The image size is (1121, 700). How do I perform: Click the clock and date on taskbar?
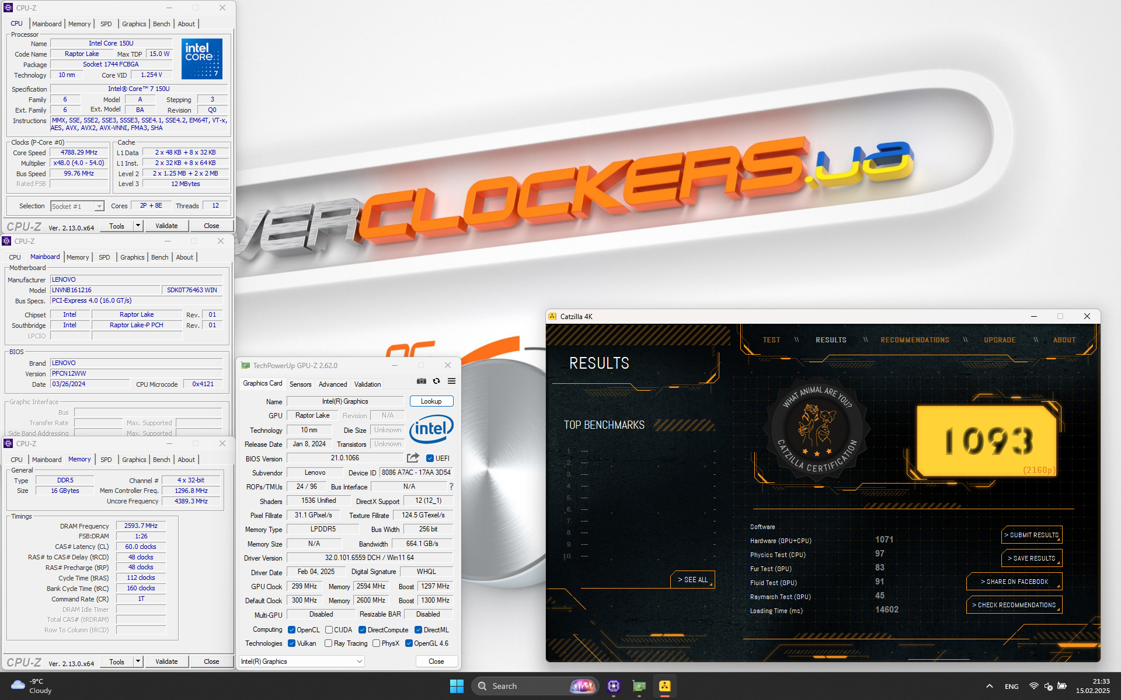point(1092,686)
